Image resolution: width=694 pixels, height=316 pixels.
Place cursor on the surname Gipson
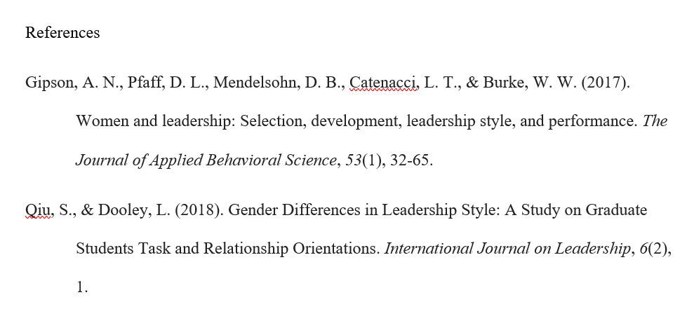coord(49,83)
